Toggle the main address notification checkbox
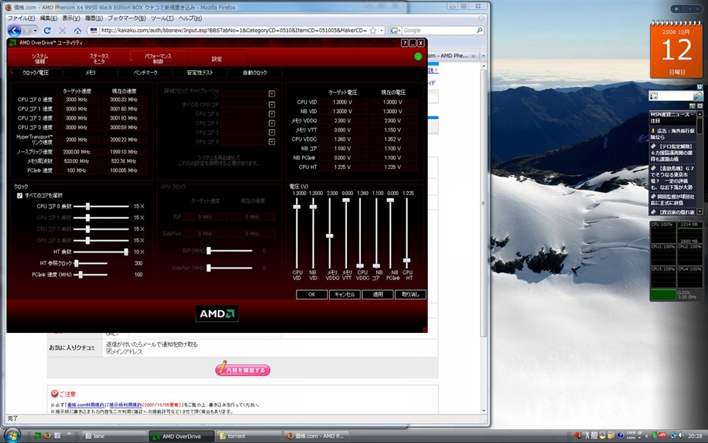 pyautogui.click(x=109, y=351)
